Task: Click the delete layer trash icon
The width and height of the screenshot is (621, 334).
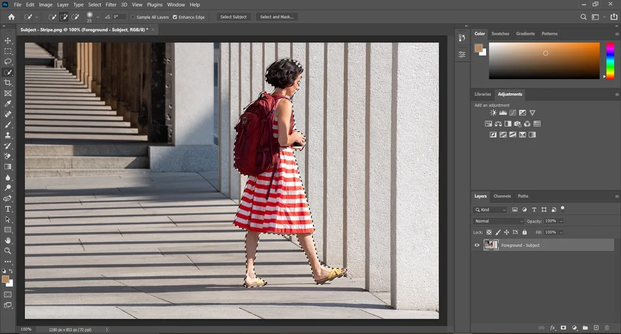Action: point(607,327)
